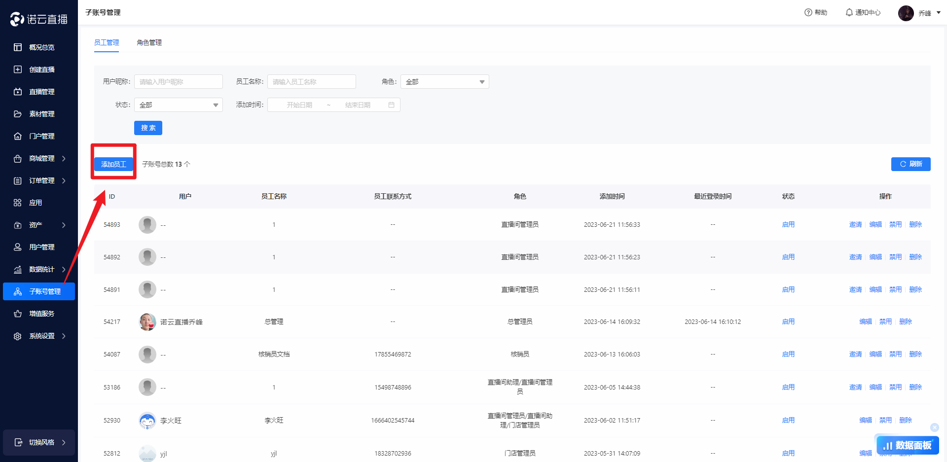
Task: Expand the 系统设置 sidebar submenu
Action: click(64, 336)
